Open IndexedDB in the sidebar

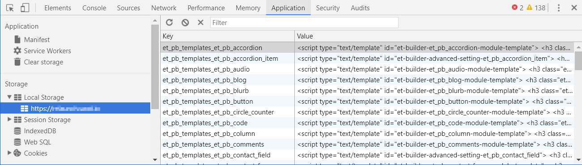coord(40,131)
